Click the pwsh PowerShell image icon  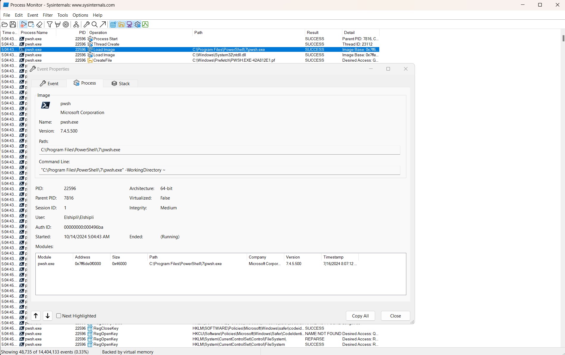[x=46, y=105]
